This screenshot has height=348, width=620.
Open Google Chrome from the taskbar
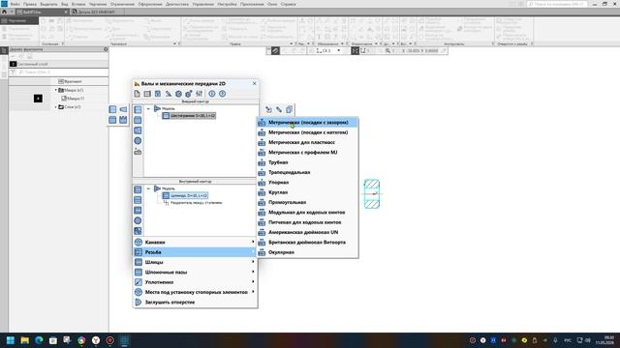click(x=81, y=340)
